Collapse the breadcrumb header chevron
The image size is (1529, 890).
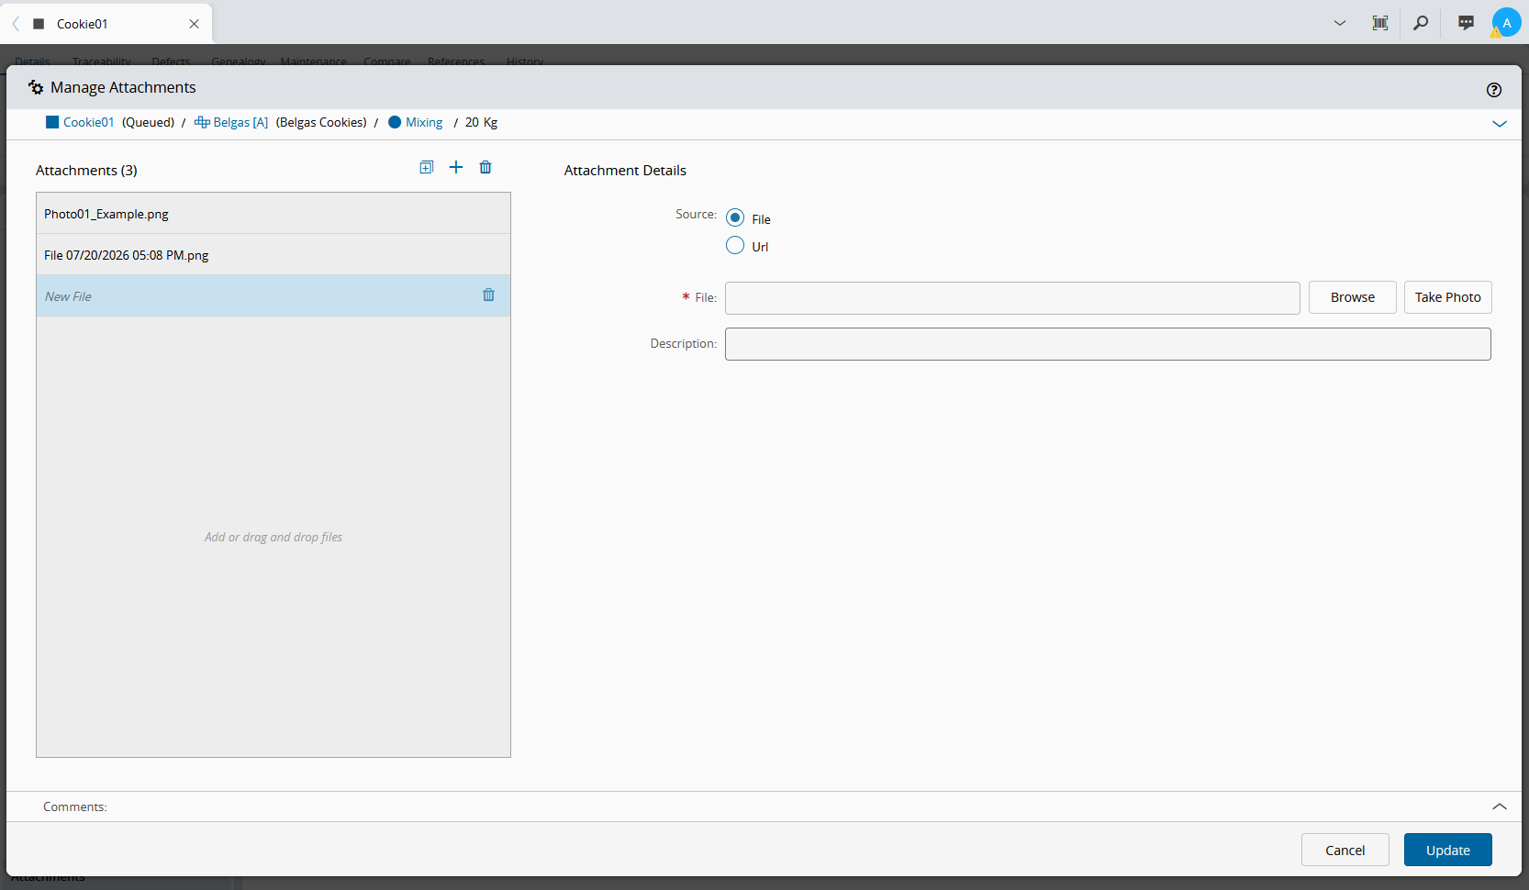1500,124
